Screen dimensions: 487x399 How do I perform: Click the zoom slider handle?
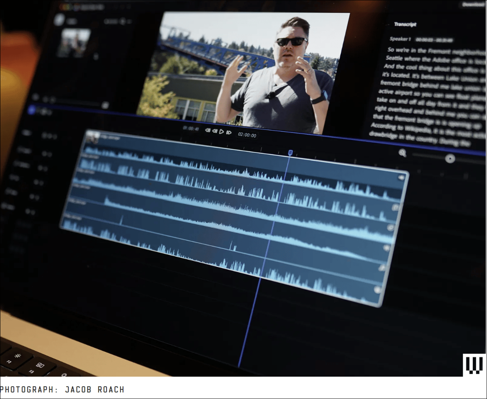450,159
